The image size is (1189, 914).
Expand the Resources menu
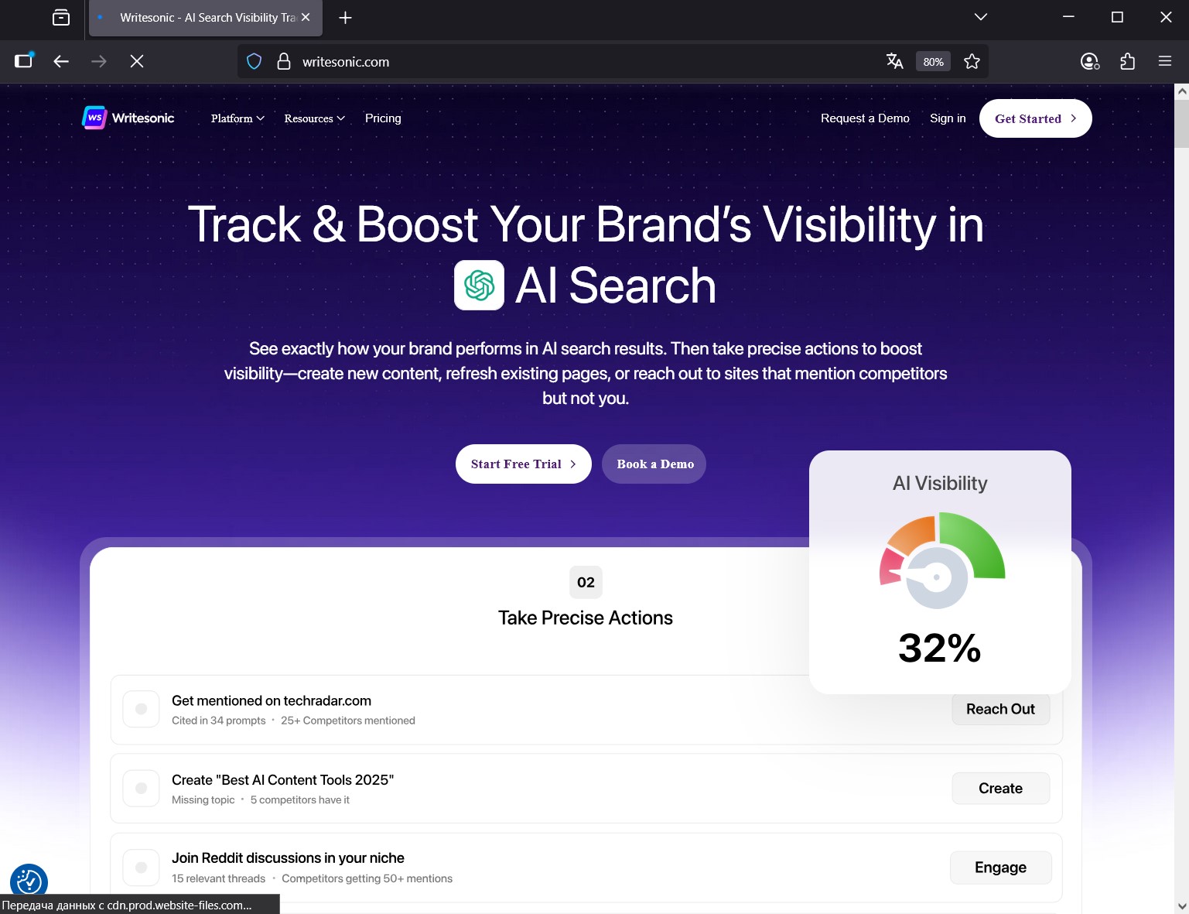pos(314,118)
